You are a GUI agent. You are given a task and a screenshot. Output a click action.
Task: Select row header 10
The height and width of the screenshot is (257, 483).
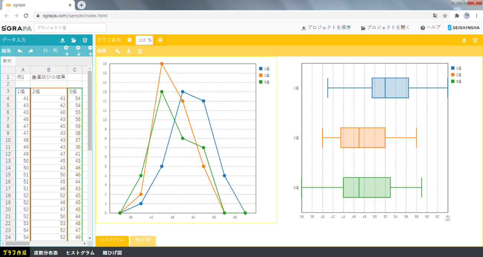[x=8, y=140]
